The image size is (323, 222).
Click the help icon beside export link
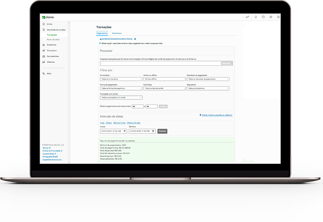pyautogui.click(x=135, y=39)
